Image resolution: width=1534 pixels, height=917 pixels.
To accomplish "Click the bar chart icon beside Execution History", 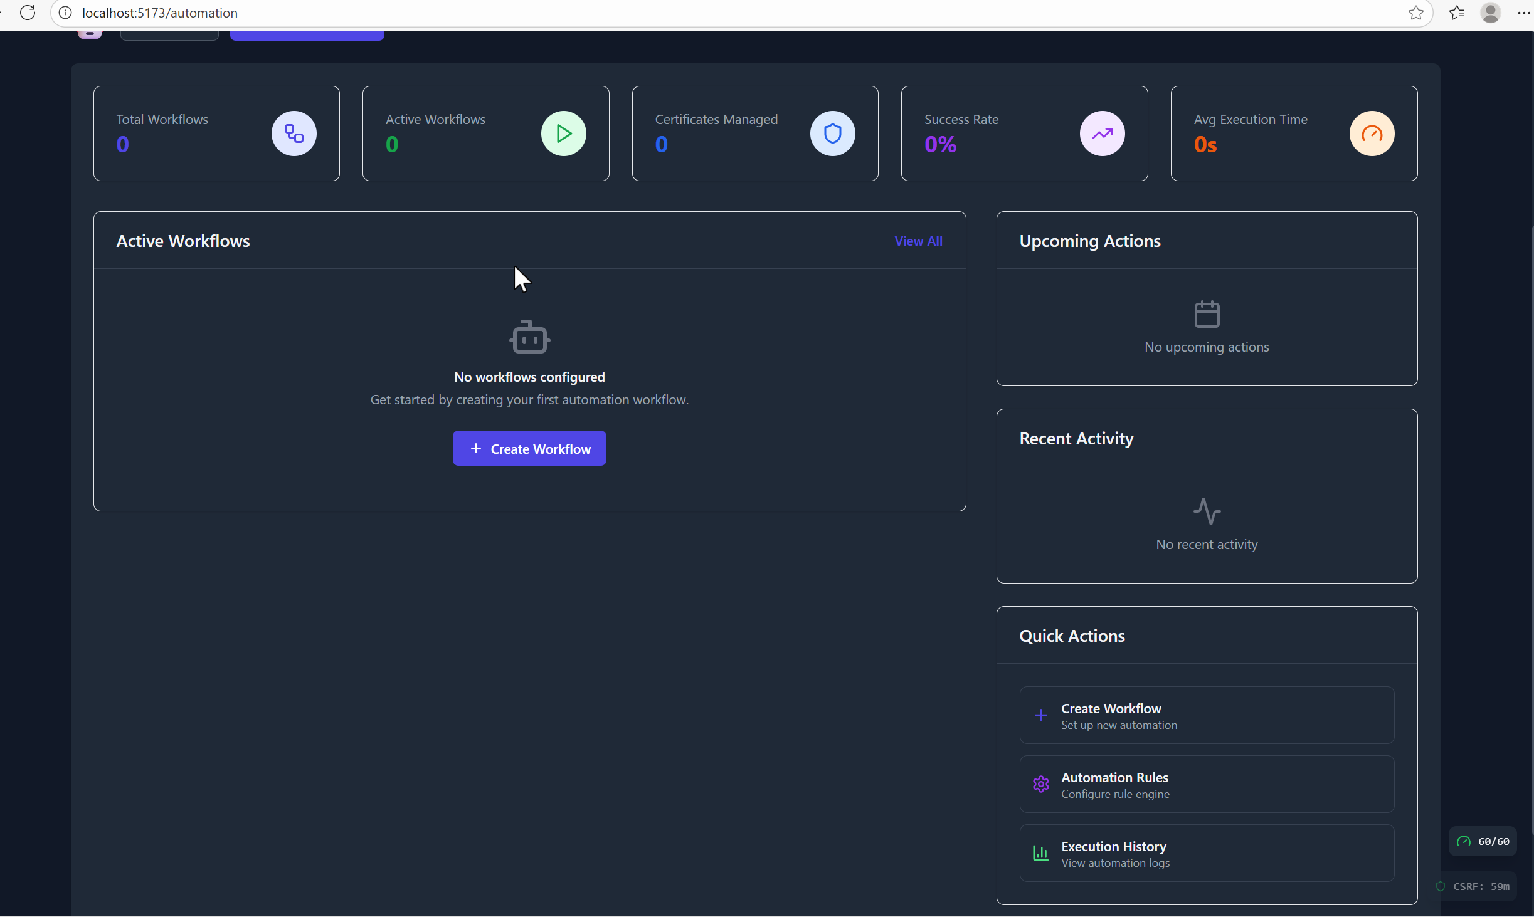I will 1040,853.
